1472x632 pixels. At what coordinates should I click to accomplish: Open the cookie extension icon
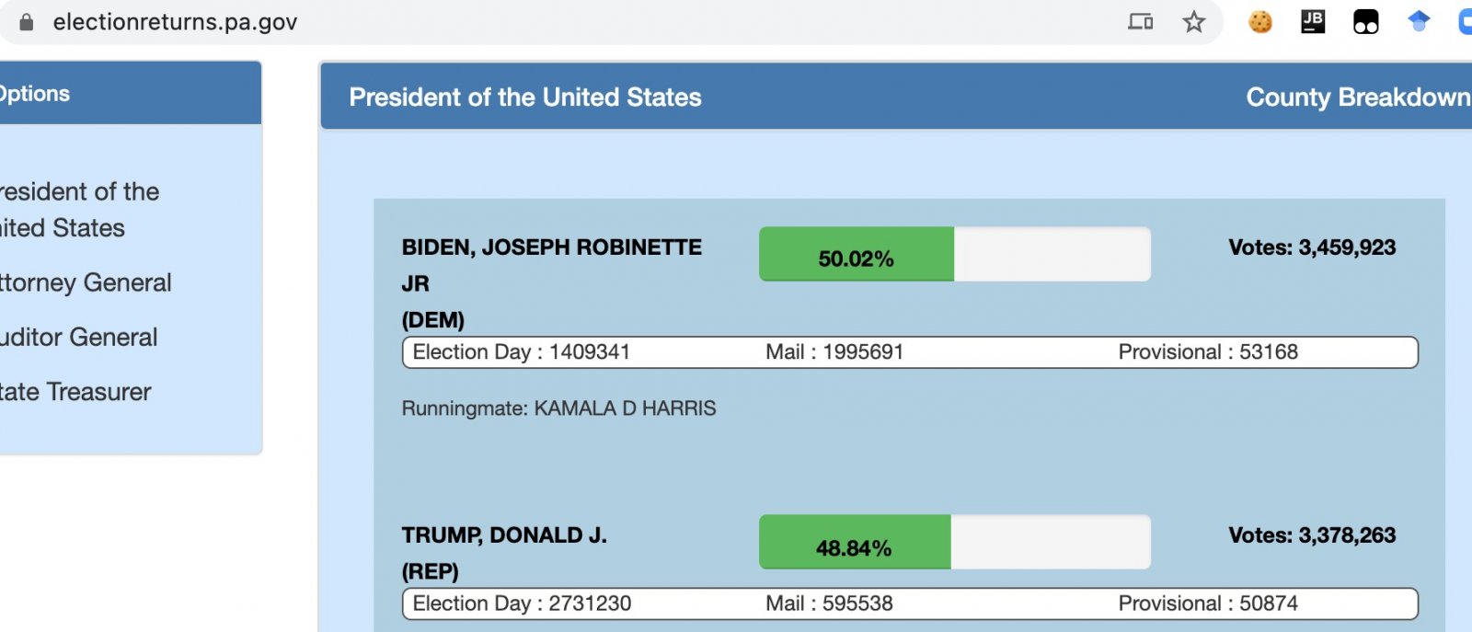point(1260,22)
